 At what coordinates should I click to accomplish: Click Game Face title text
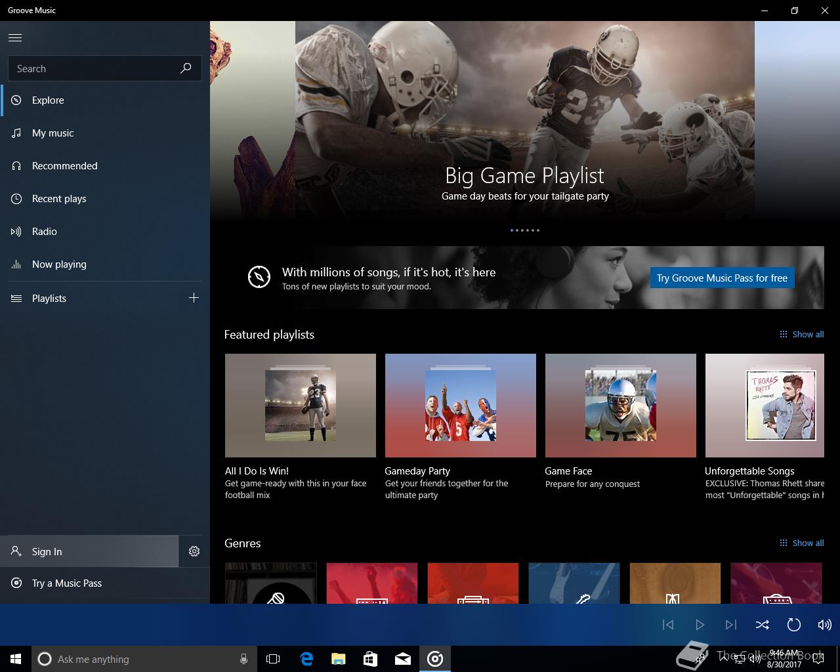pyautogui.click(x=568, y=471)
